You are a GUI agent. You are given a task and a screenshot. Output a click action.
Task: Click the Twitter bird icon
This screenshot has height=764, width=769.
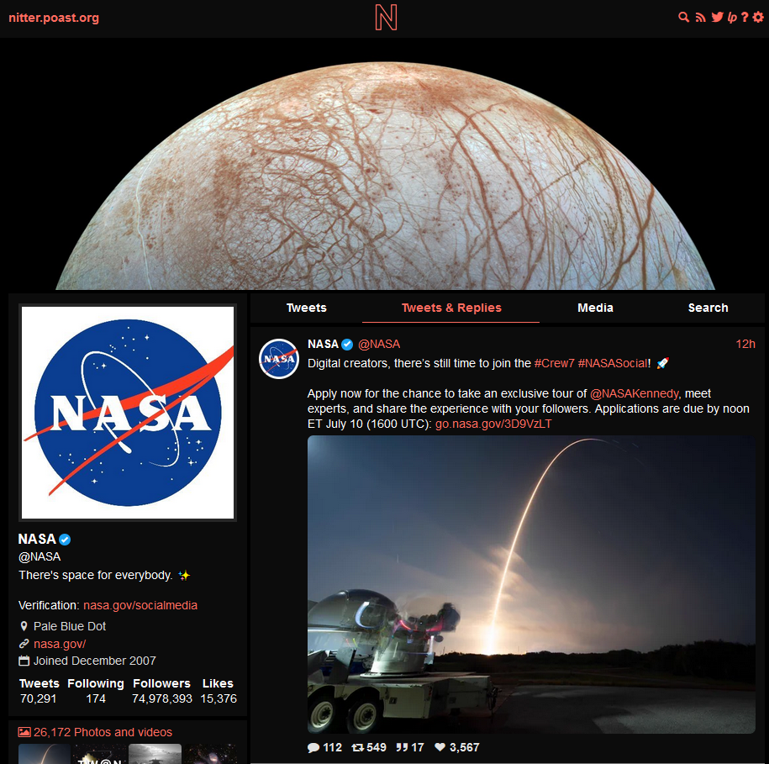[718, 17]
